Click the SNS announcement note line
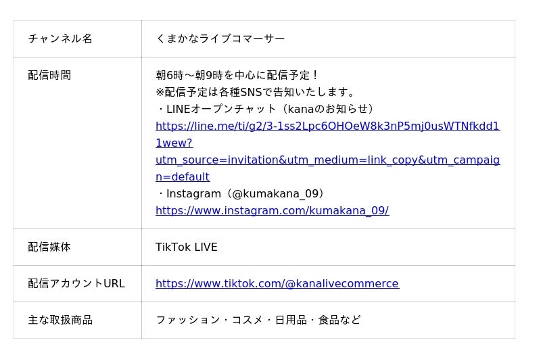The height and width of the screenshot is (359, 541). click(255, 92)
